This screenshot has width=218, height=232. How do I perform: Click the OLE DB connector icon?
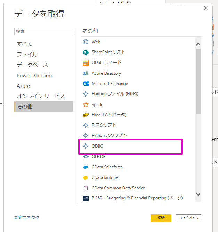coord(86,157)
